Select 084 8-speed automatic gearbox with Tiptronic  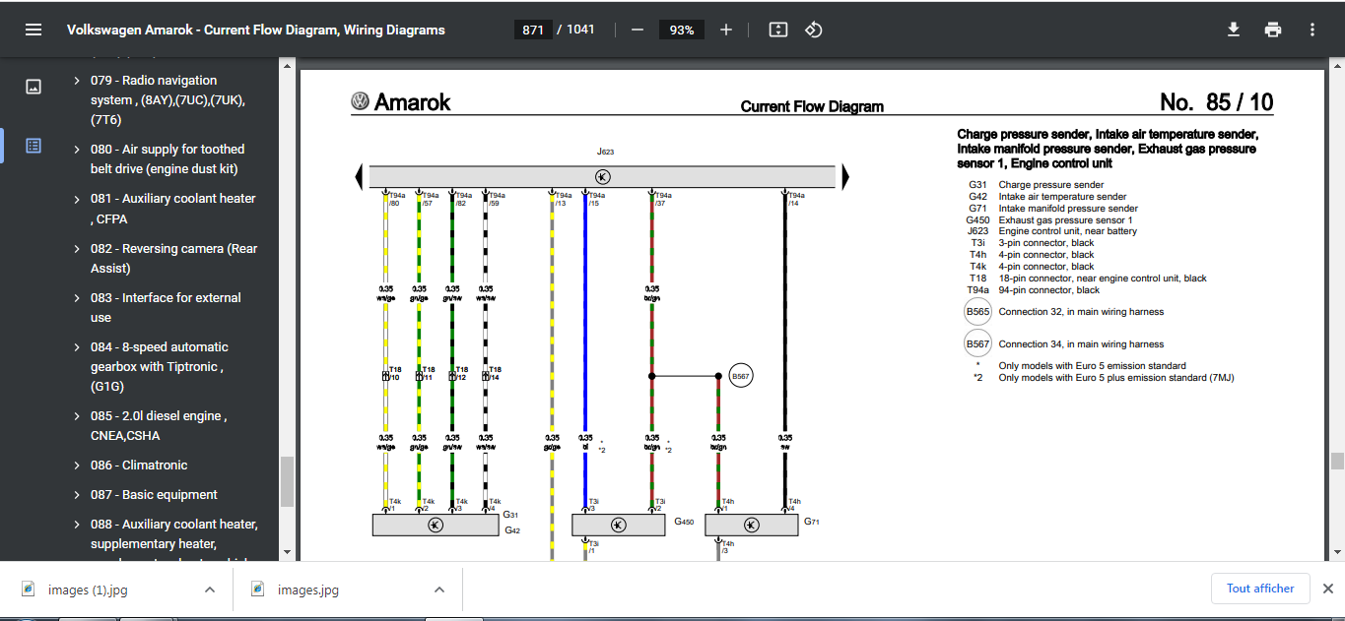[x=160, y=366]
